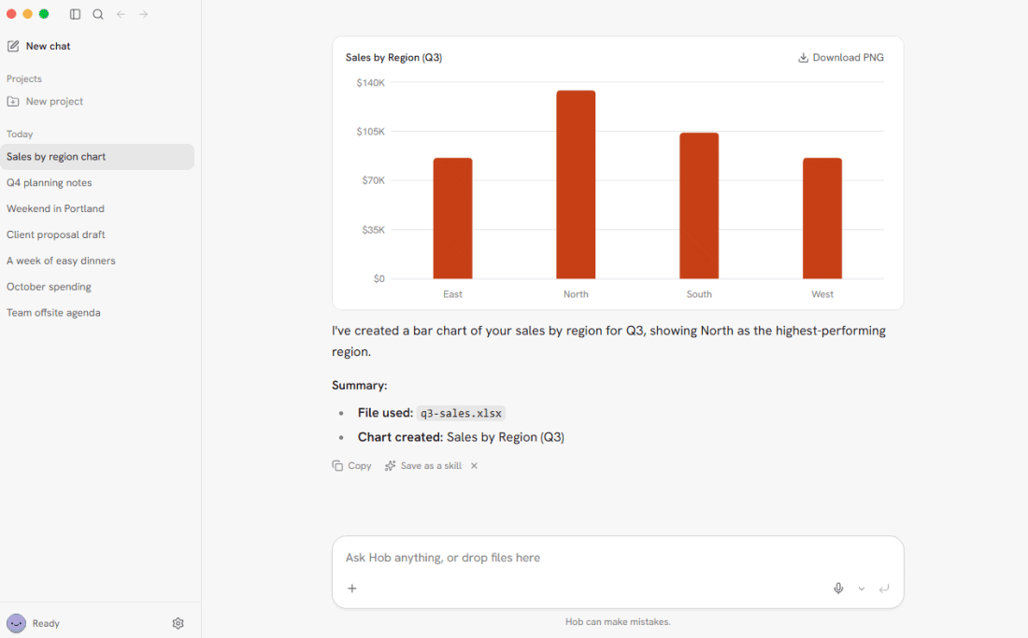Download PNG of the chart

(840, 58)
